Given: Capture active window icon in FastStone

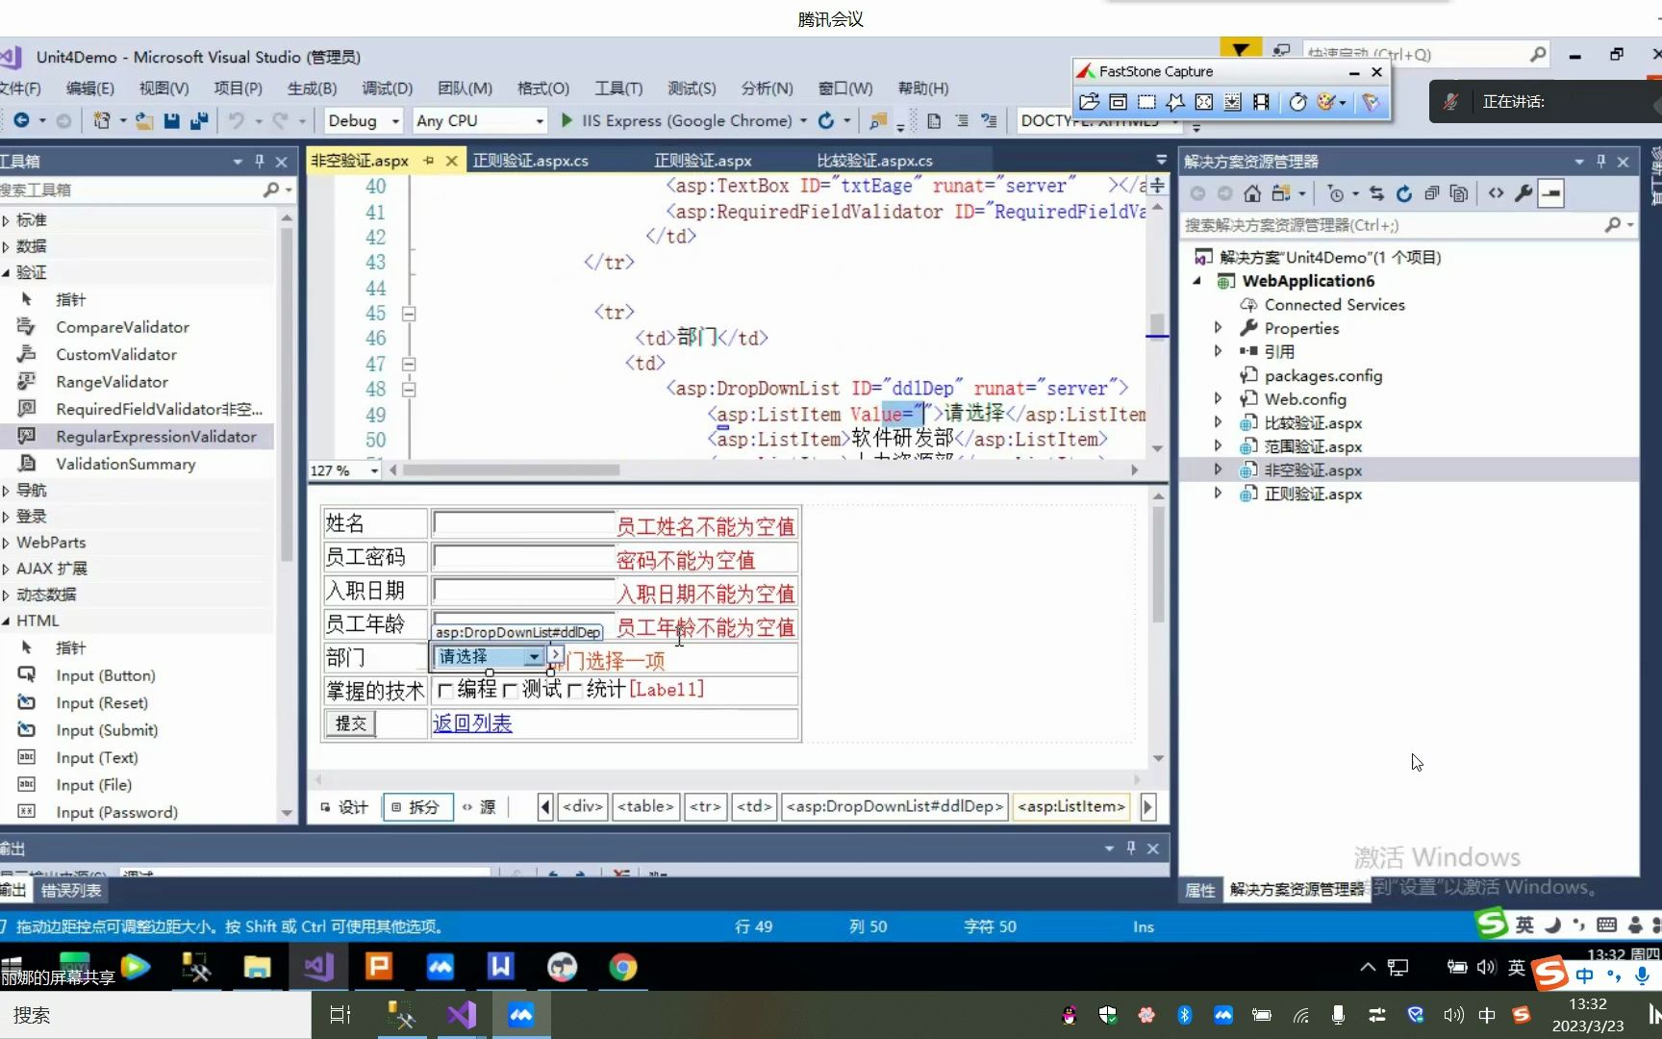Looking at the screenshot, I should 1118,102.
